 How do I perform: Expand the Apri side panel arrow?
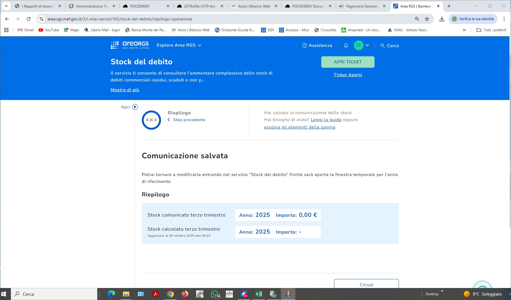tap(135, 107)
